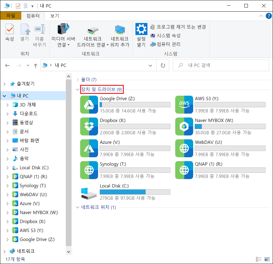Click the Local Disk (C:) usage bar

pyautogui.click(x=135, y=192)
